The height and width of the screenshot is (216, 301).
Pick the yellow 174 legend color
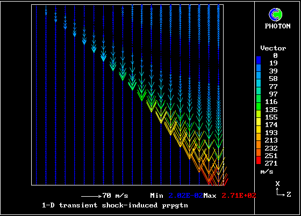pos(259,122)
